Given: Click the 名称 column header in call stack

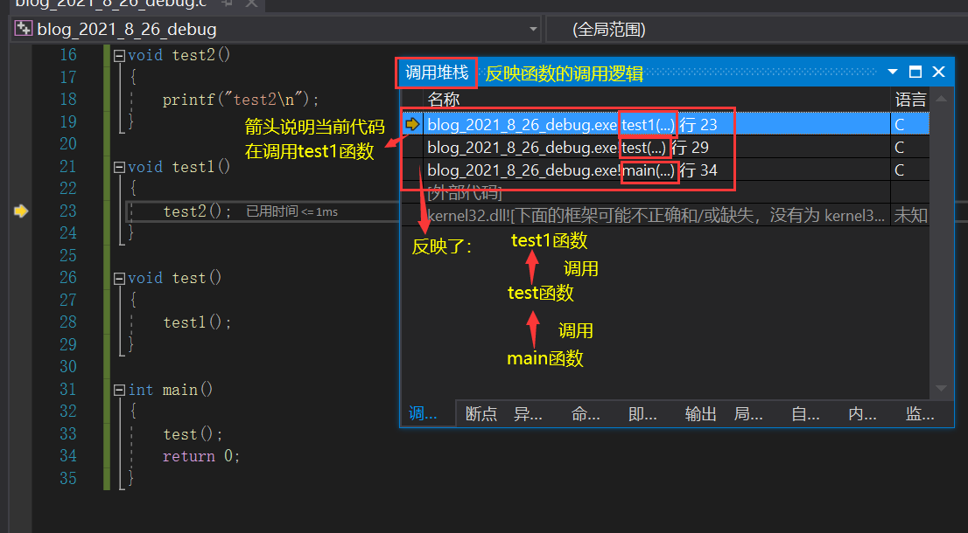Looking at the screenshot, I should tap(443, 100).
